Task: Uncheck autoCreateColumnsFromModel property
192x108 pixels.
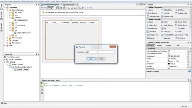Action: pos(169,51)
